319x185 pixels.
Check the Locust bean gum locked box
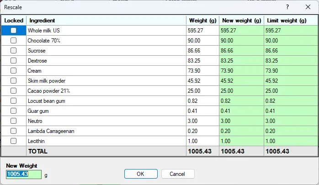point(13,101)
